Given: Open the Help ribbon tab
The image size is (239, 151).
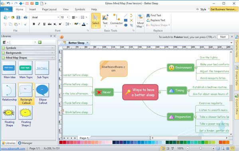Looking at the screenshot, I should pos(94,9).
